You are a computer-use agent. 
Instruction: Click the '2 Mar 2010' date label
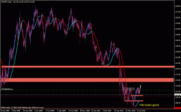(x=107, y=111)
